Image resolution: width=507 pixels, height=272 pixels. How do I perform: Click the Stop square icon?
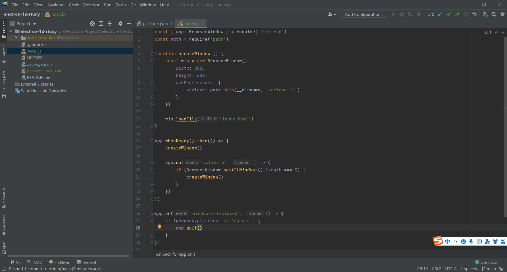click(419, 14)
